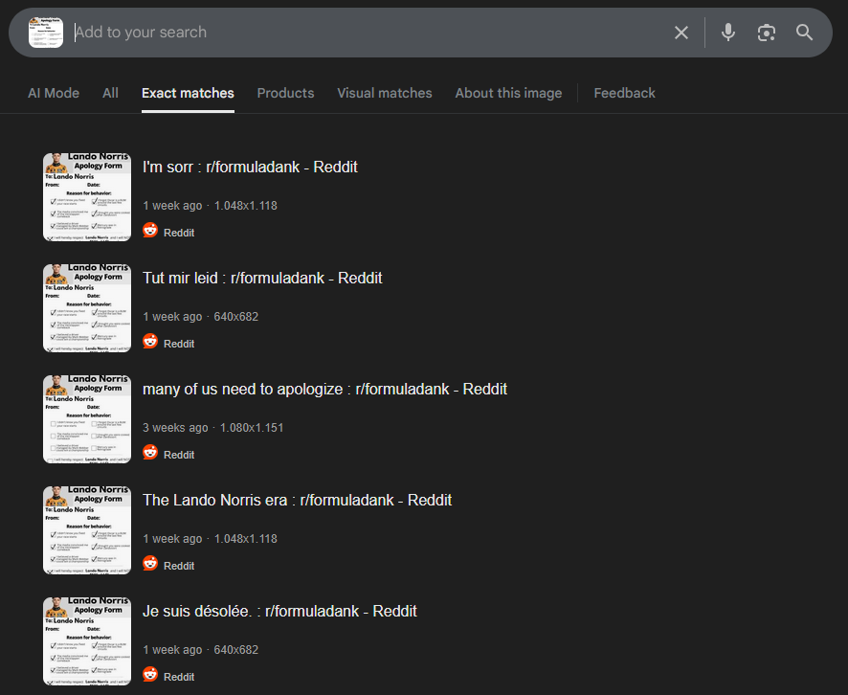Click '1 week ago · 640x682' under 'Je suis désolée.'

tap(201, 650)
